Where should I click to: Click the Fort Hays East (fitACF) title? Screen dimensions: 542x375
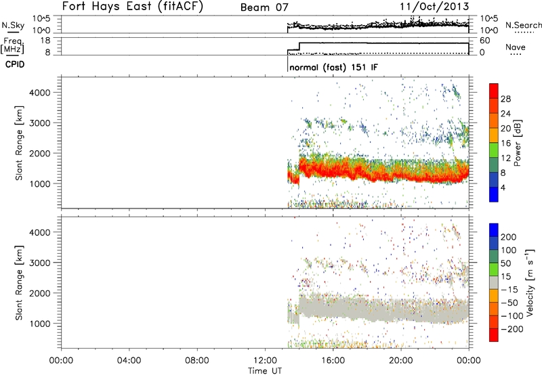tap(133, 6)
